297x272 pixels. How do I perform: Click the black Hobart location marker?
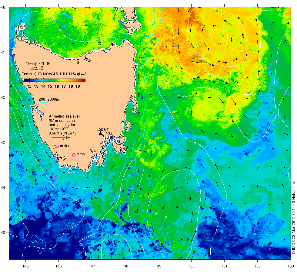tap(100, 134)
